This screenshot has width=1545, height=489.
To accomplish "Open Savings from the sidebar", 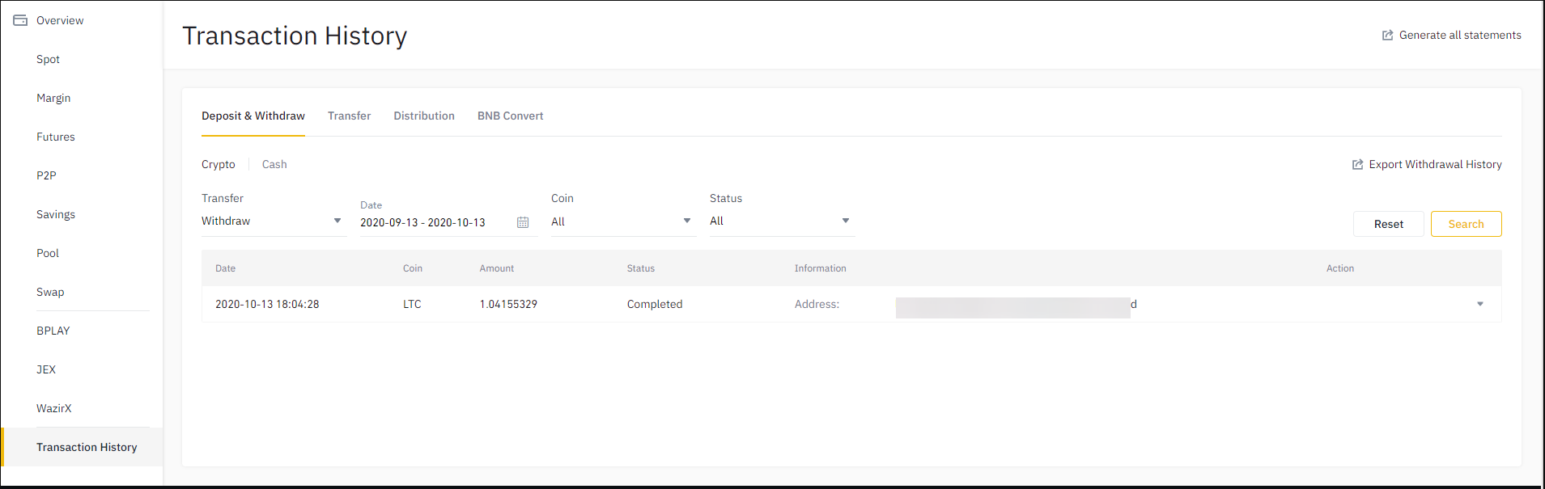I will 56,215.
